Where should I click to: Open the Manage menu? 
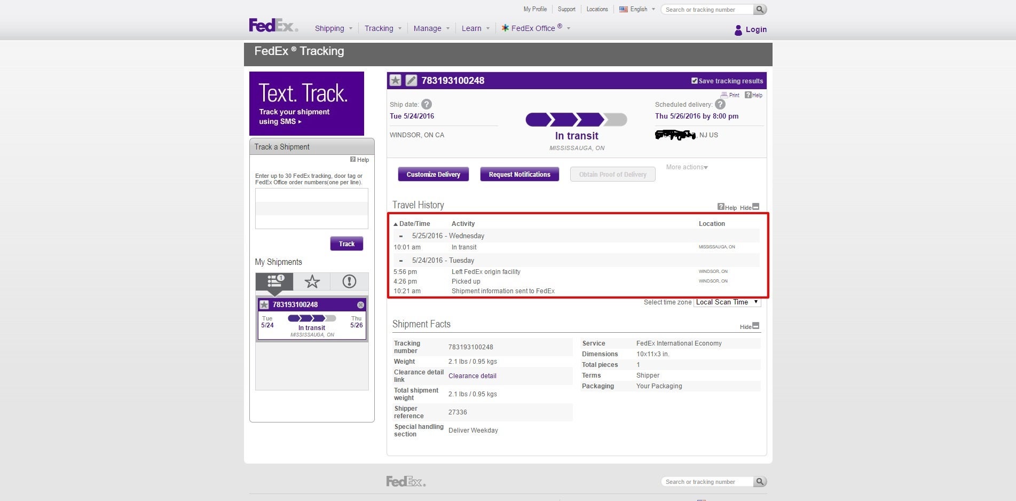click(431, 28)
